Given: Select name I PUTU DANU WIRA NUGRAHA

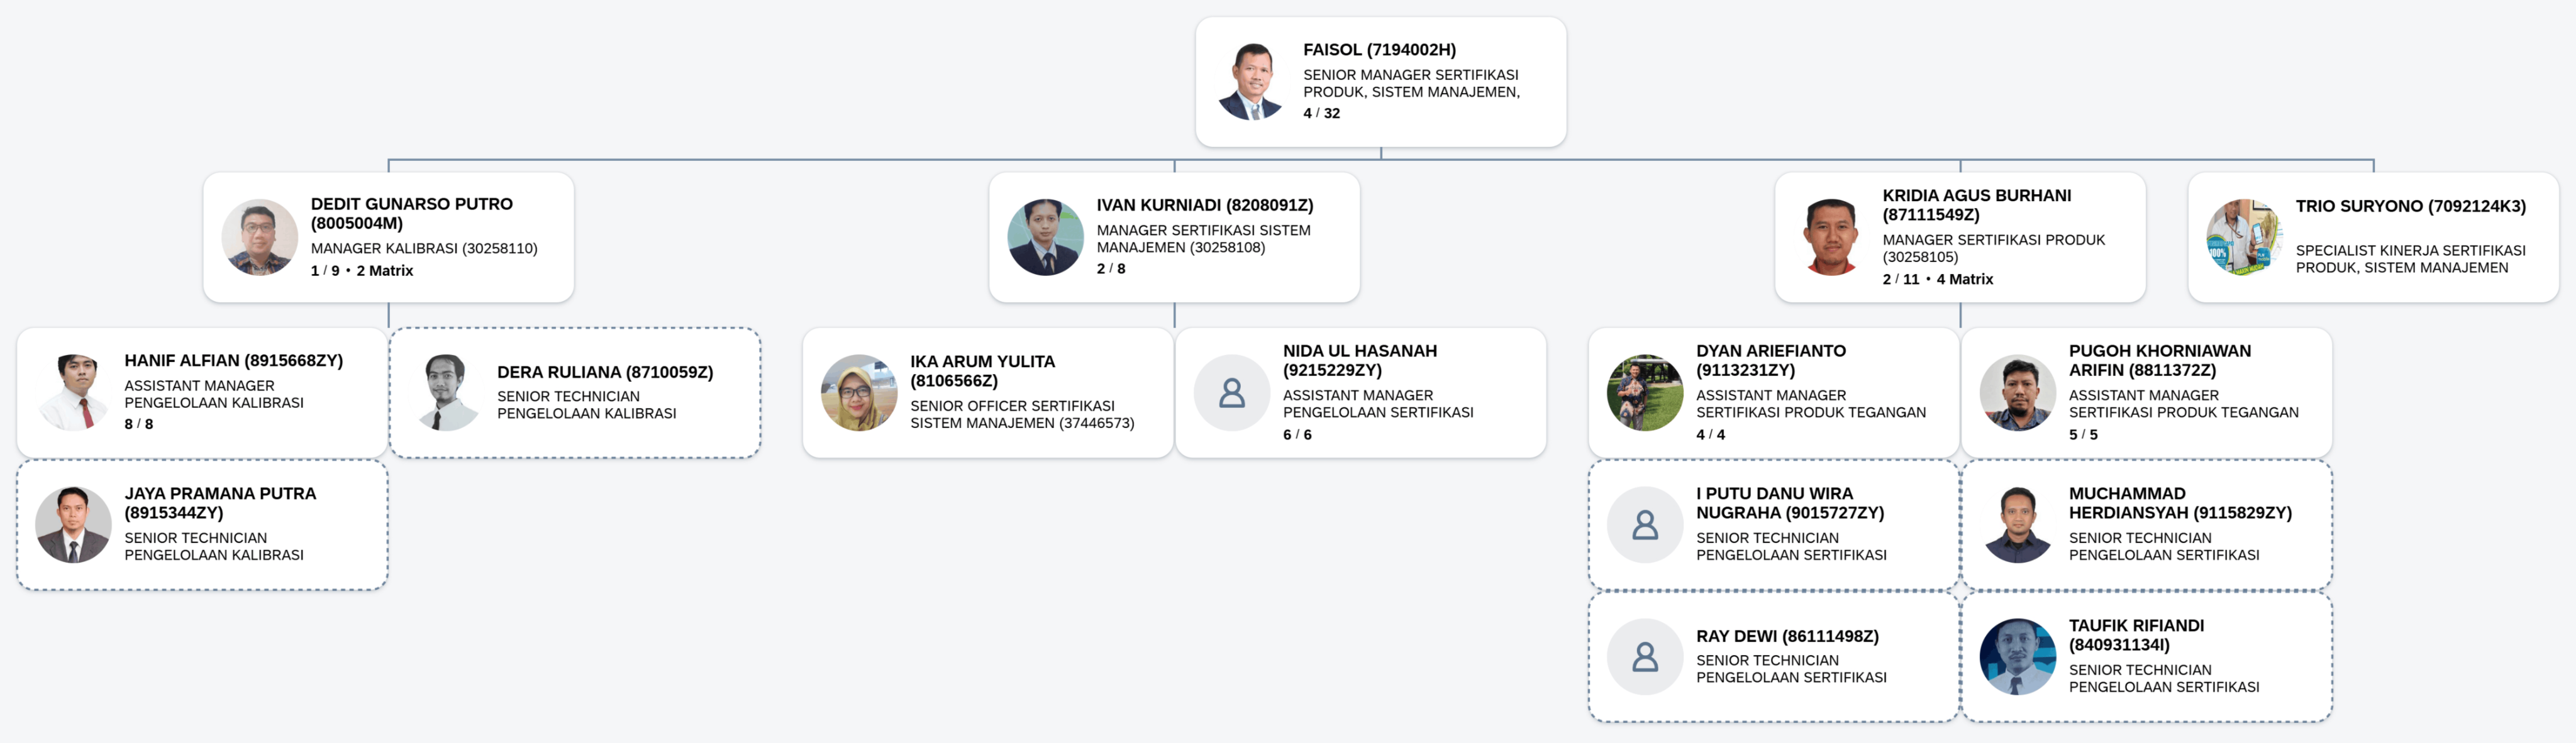Looking at the screenshot, I should pyautogui.click(x=1790, y=503).
